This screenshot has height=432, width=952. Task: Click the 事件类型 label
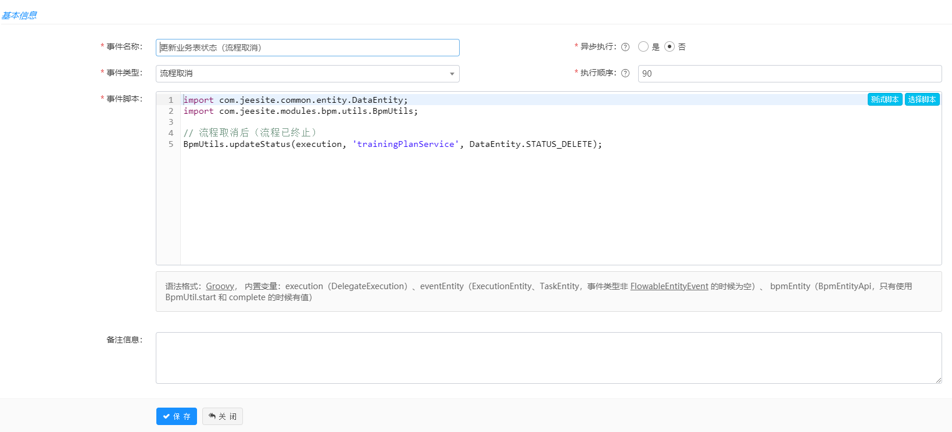(124, 73)
